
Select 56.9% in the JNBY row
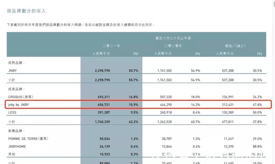[196, 70]
